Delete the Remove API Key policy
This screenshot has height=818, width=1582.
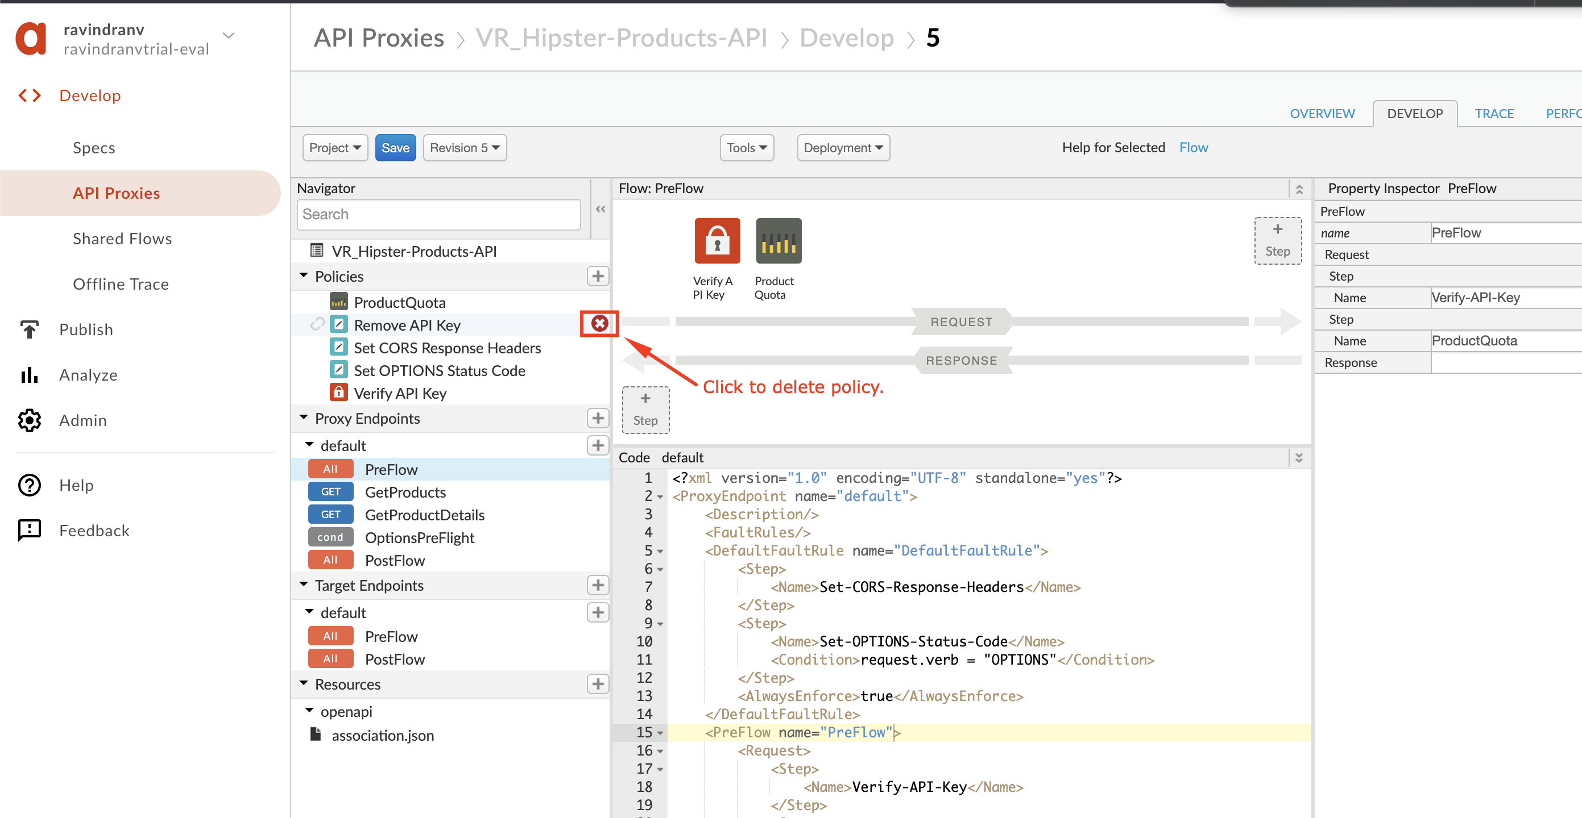pos(599,323)
